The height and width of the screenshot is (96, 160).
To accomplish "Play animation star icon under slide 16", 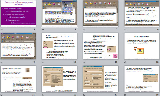I will (x=43, y=95).
